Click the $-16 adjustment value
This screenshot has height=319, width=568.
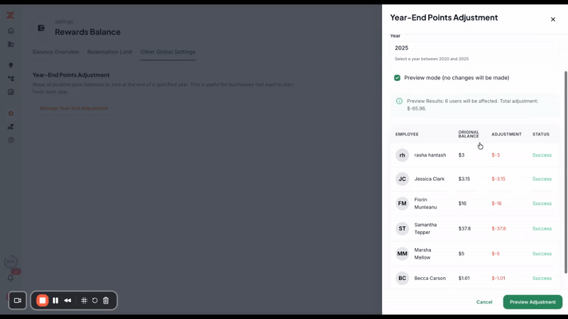click(x=496, y=203)
